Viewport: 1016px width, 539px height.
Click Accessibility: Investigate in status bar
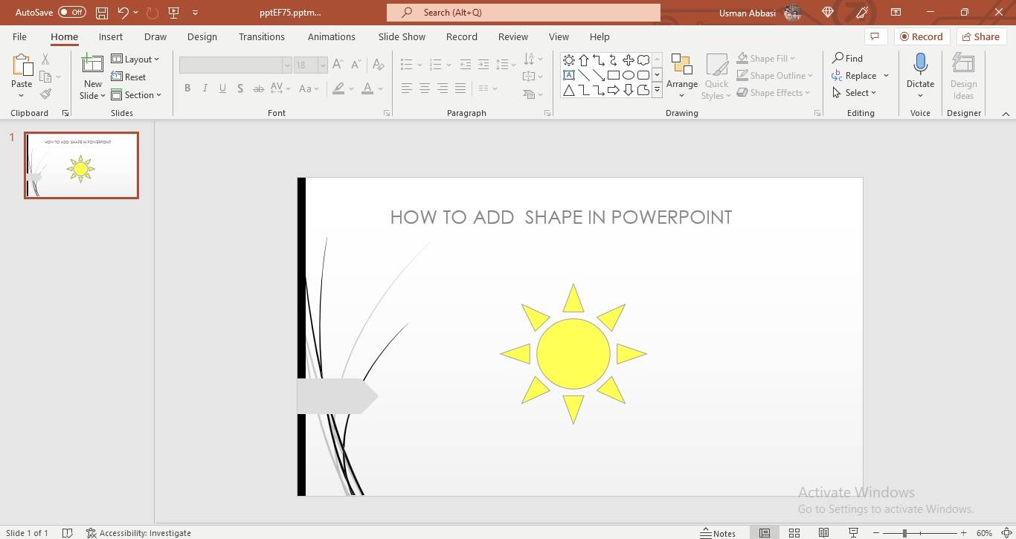click(138, 533)
